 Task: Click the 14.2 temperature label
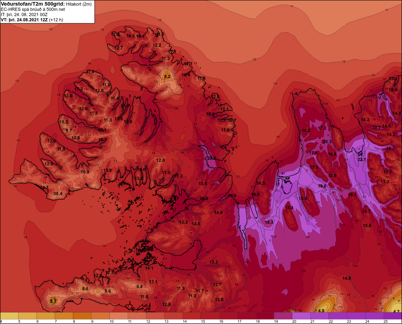365,120
